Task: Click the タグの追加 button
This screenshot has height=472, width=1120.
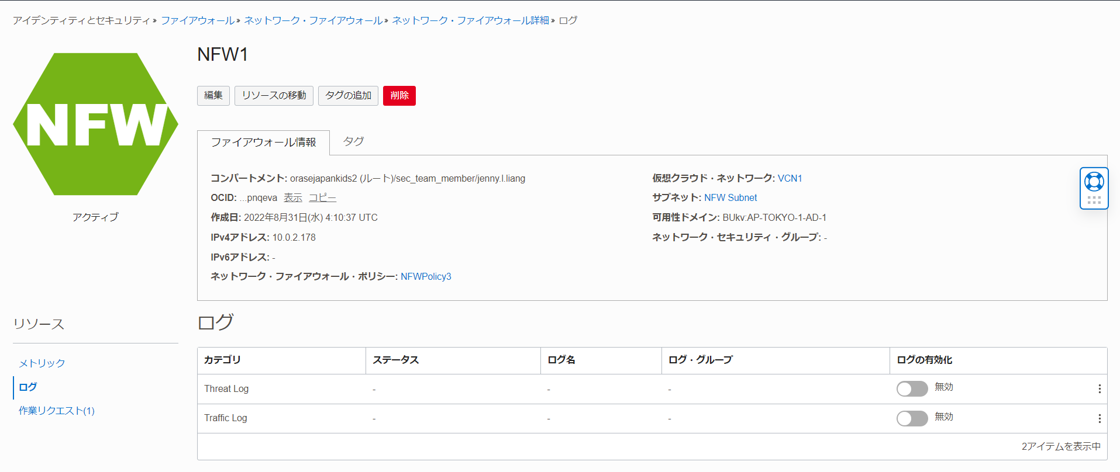Action: click(348, 96)
